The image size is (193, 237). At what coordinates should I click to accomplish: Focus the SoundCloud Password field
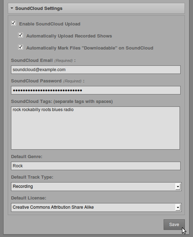(x=96, y=90)
